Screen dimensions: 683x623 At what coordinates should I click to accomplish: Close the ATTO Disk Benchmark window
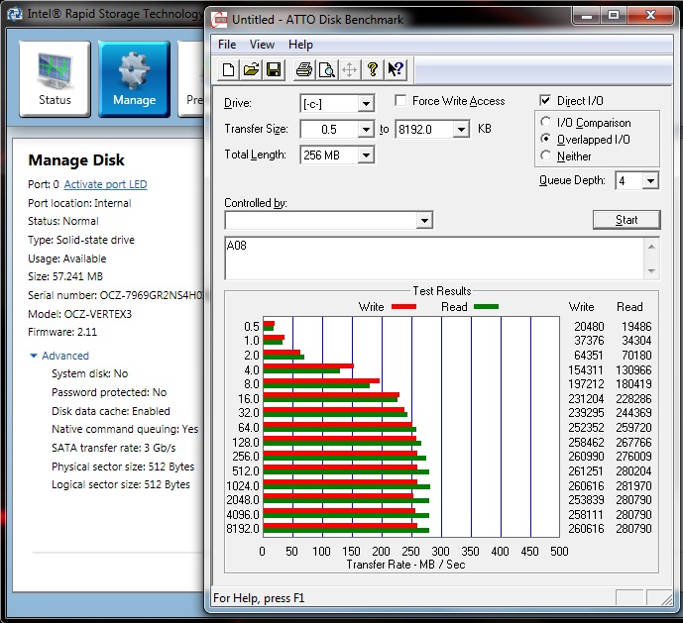[x=650, y=15]
